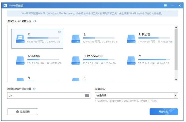Select the H: Windows10 drive icon

(x=75, y=60)
